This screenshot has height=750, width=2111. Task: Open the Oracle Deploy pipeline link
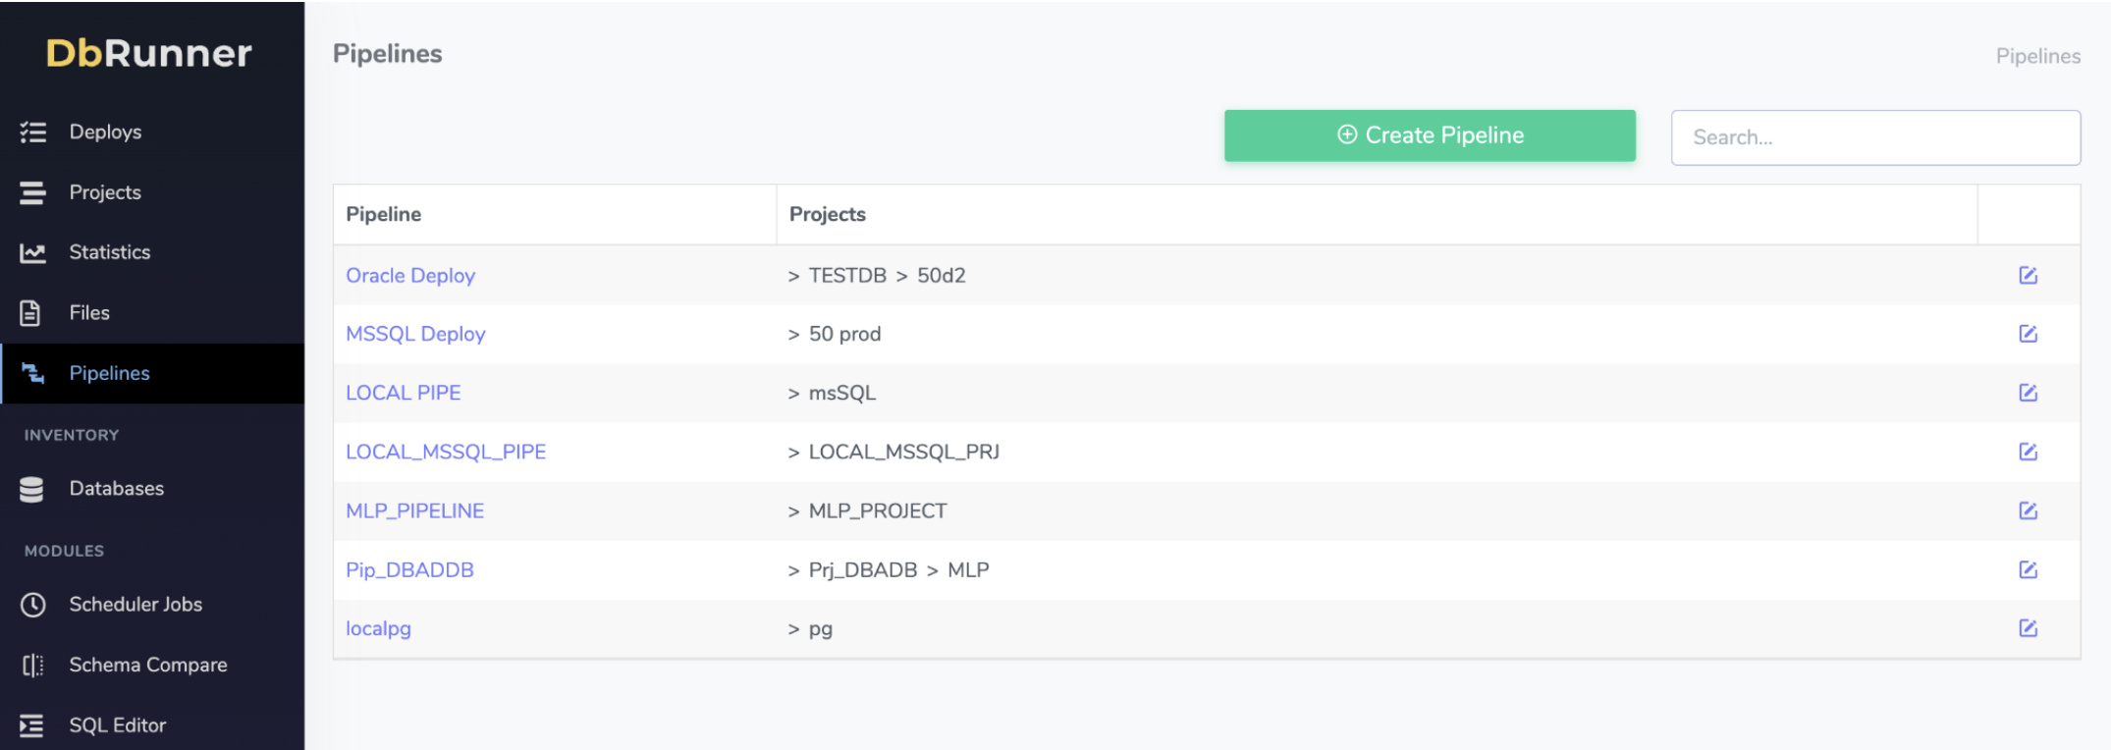pyautogui.click(x=410, y=276)
